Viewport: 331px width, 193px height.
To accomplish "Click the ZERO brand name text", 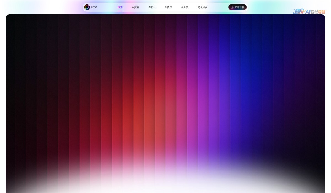I will pyautogui.click(x=94, y=7).
